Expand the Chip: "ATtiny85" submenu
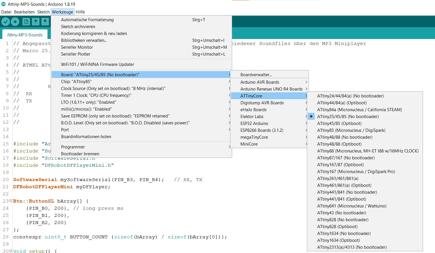 coord(76,82)
